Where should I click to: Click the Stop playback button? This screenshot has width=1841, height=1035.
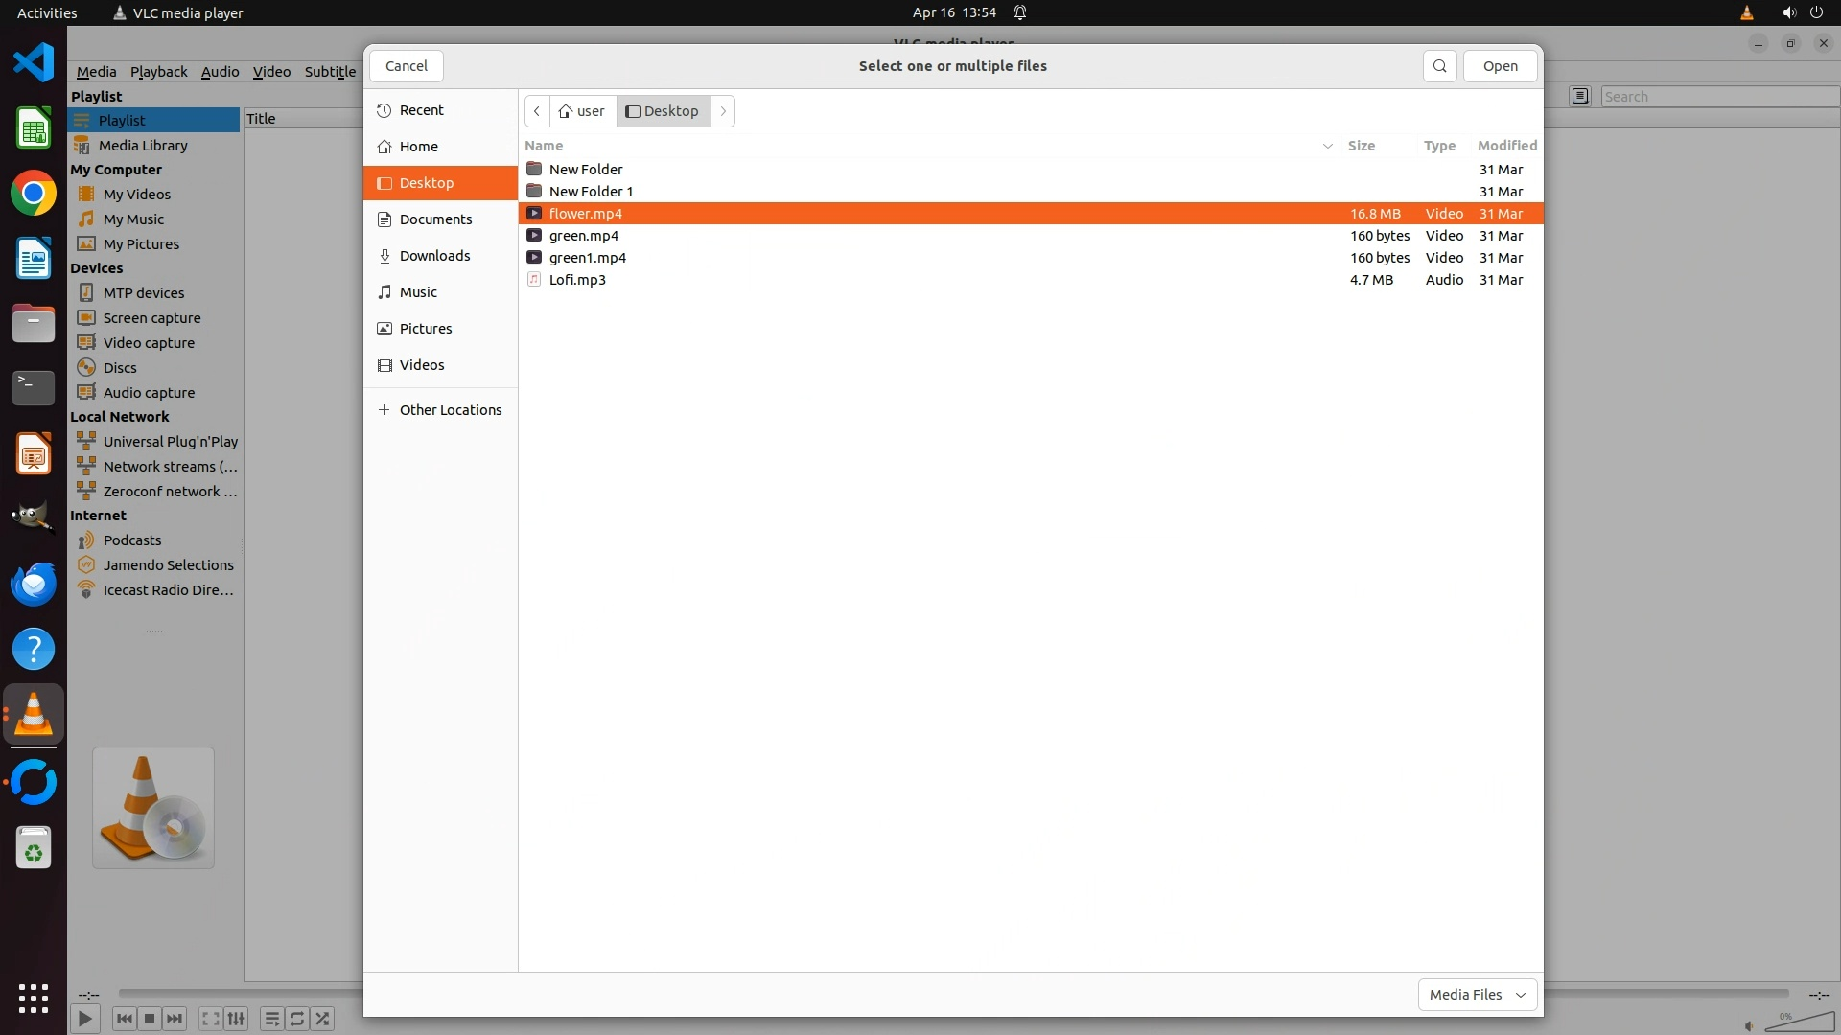pos(150,1019)
